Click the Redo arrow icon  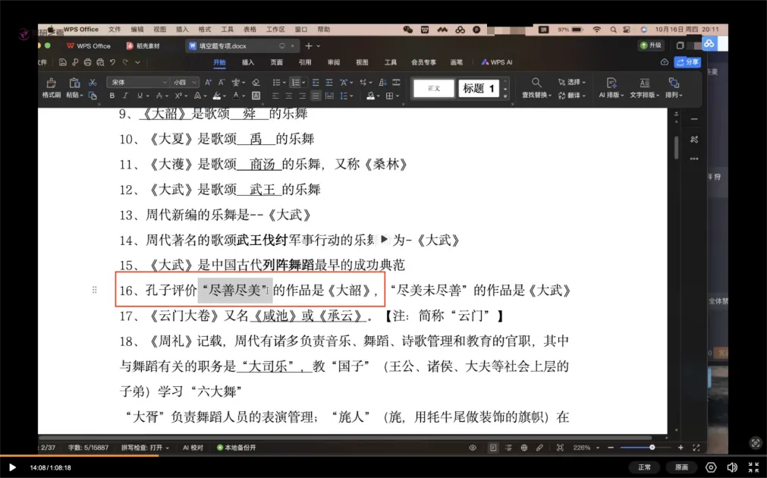(x=125, y=62)
